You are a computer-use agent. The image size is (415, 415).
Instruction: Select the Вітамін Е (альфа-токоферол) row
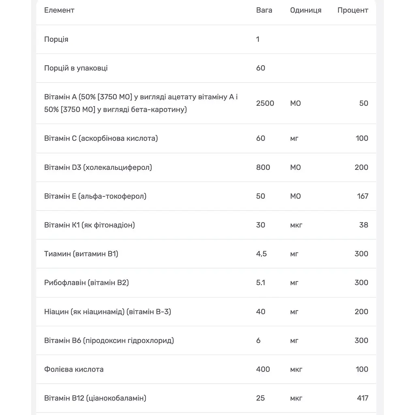pyautogui.click(x=206, y=196)
